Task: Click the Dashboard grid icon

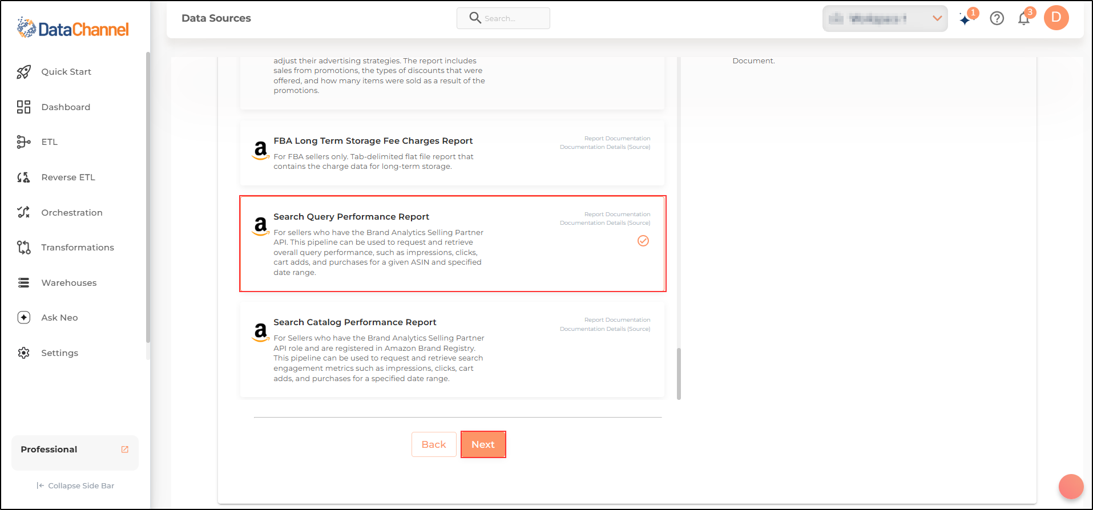Action: point(23,107)
